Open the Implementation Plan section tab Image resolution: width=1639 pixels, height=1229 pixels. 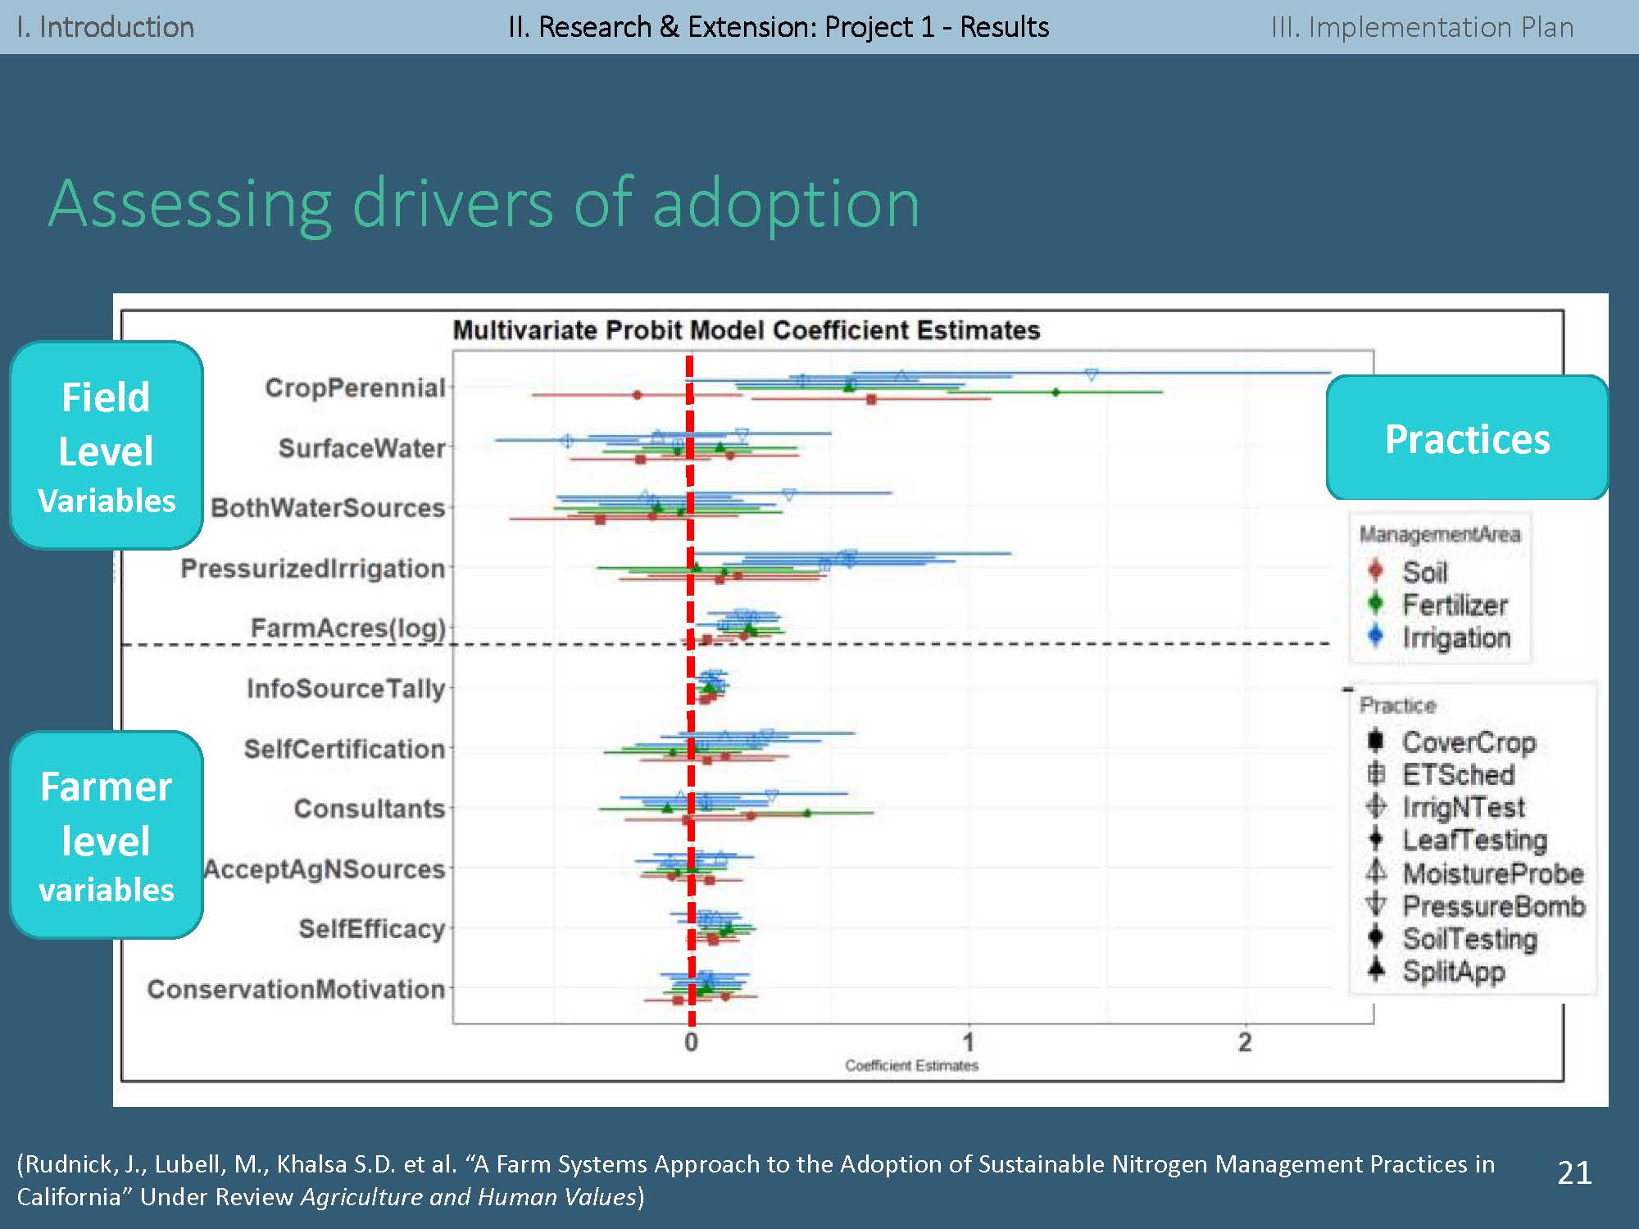click(x=1422, y=27)
